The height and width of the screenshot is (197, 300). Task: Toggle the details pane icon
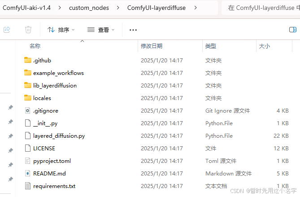[x=293, y=30]
